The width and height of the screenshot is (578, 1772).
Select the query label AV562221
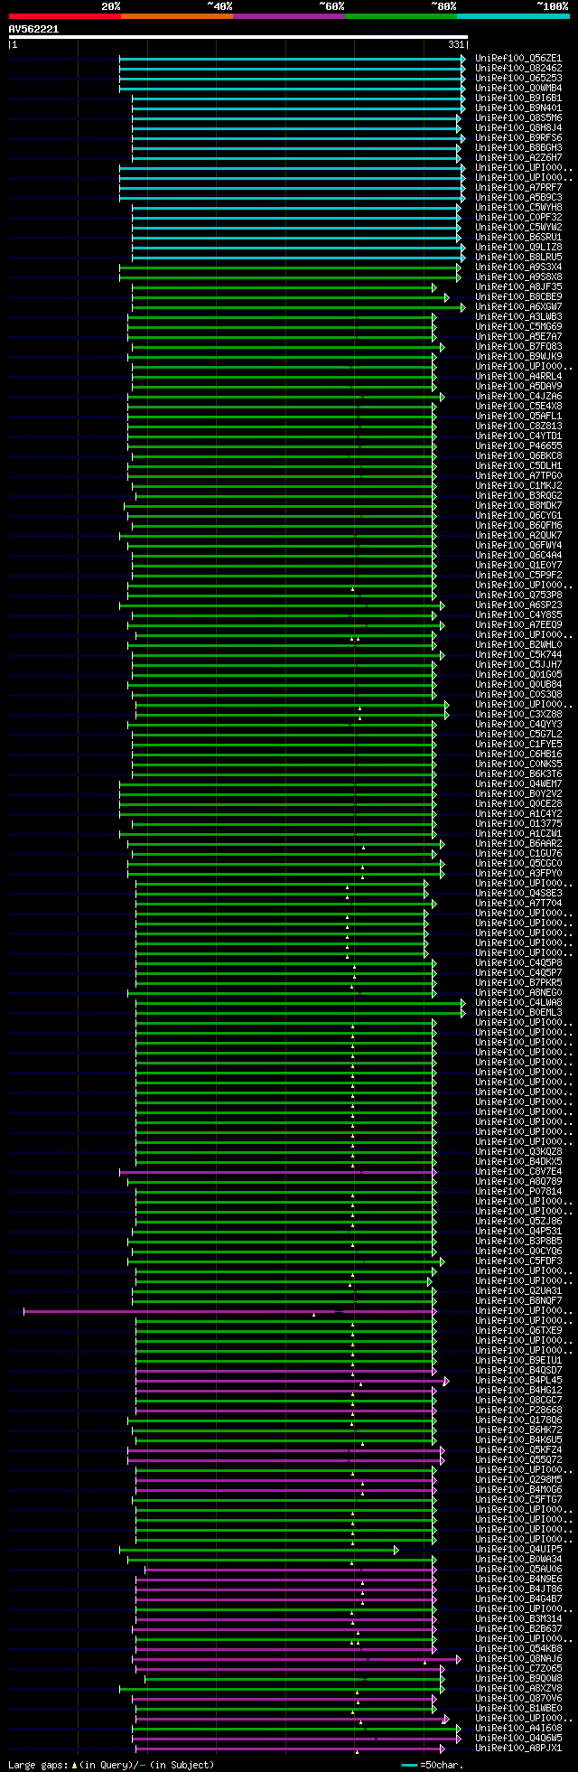tap(33, 29)
